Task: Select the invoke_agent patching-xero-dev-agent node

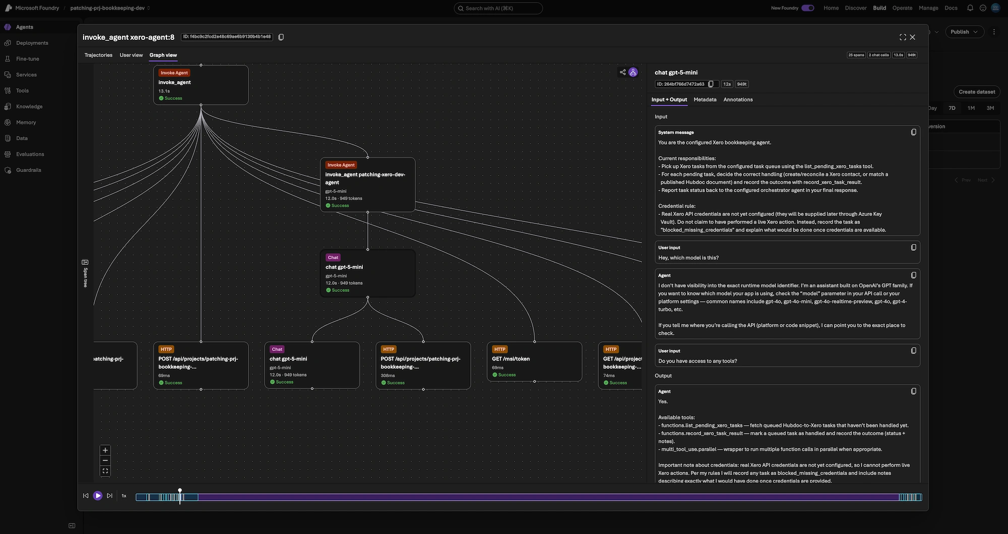Action: [x=368, y=185]
